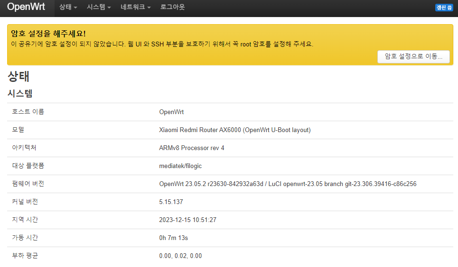Select the mediatek/filogic platform value
The width and height of the screenshot is (458, 267).
(180, 166)
